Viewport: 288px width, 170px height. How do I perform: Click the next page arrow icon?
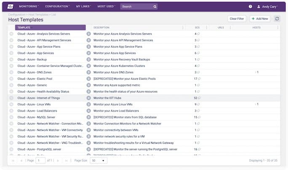click(x=58, y=161)
